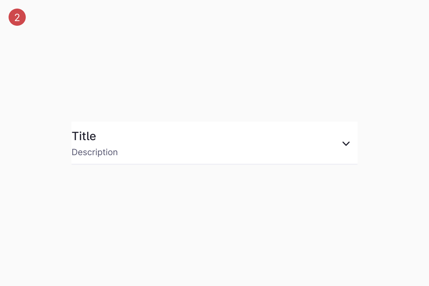
Task: Click the white accordion header area
Action: click(214, 143)
